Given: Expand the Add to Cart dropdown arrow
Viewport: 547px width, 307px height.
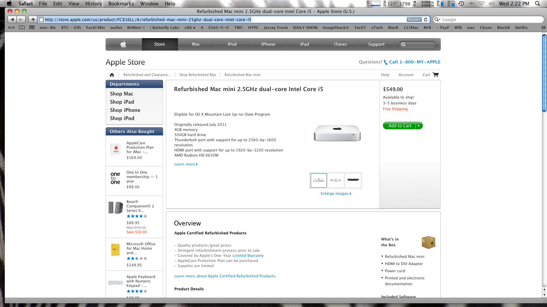Looking at the screenshot, I should (x=419, y=126).
